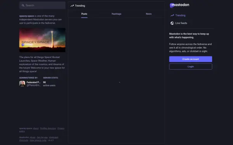Image resolution: width=233 pixels, height=145 pixels.
Task: Click the 'SERVER STATS:' heading
Action: click(x=50, y=78)
